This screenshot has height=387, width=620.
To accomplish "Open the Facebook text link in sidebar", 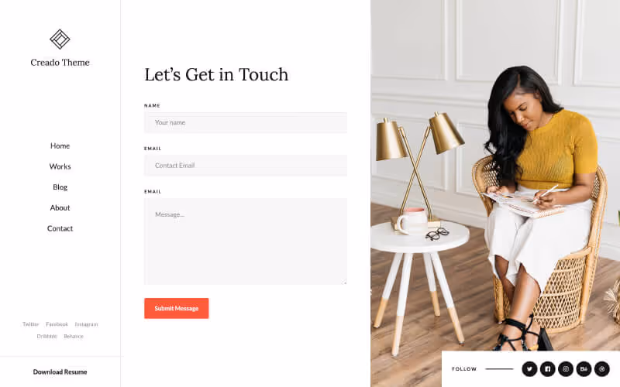I will pos(57,324).
